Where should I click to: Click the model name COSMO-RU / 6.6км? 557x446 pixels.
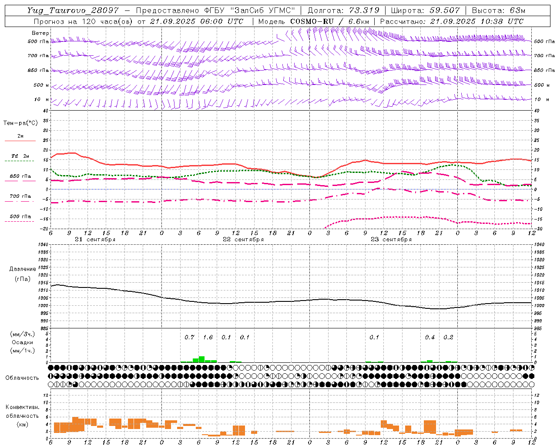330,21
